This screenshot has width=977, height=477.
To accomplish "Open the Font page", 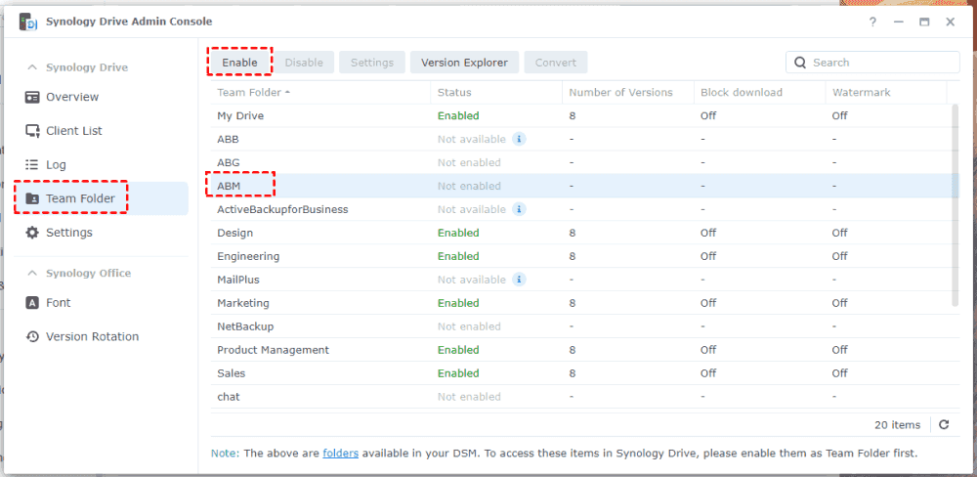I will pos(101,303).
